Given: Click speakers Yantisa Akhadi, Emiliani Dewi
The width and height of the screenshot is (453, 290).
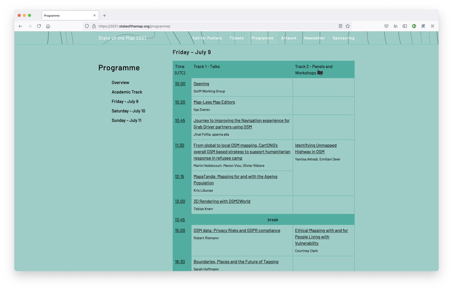Looking at the screenshot, I should 317,159.
